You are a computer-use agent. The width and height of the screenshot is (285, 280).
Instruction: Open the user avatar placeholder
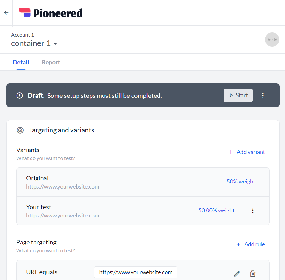pos(272,40)
